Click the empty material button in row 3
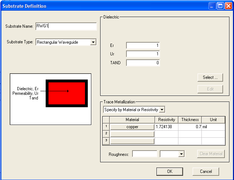 (132, 141)
